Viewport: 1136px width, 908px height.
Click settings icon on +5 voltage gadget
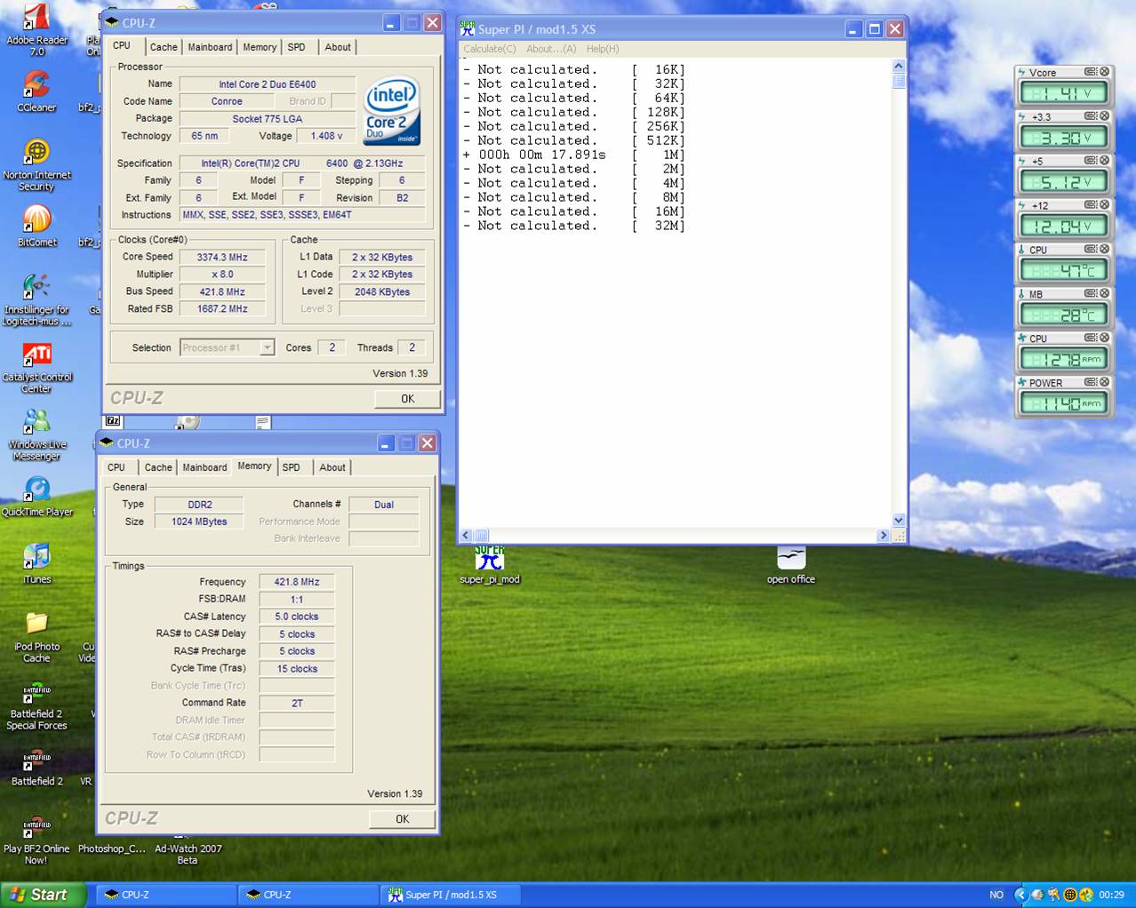point(1090,161)
